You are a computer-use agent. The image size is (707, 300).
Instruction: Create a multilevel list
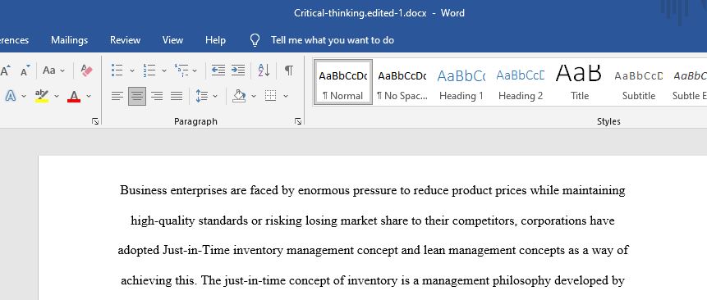coord(181,70)
